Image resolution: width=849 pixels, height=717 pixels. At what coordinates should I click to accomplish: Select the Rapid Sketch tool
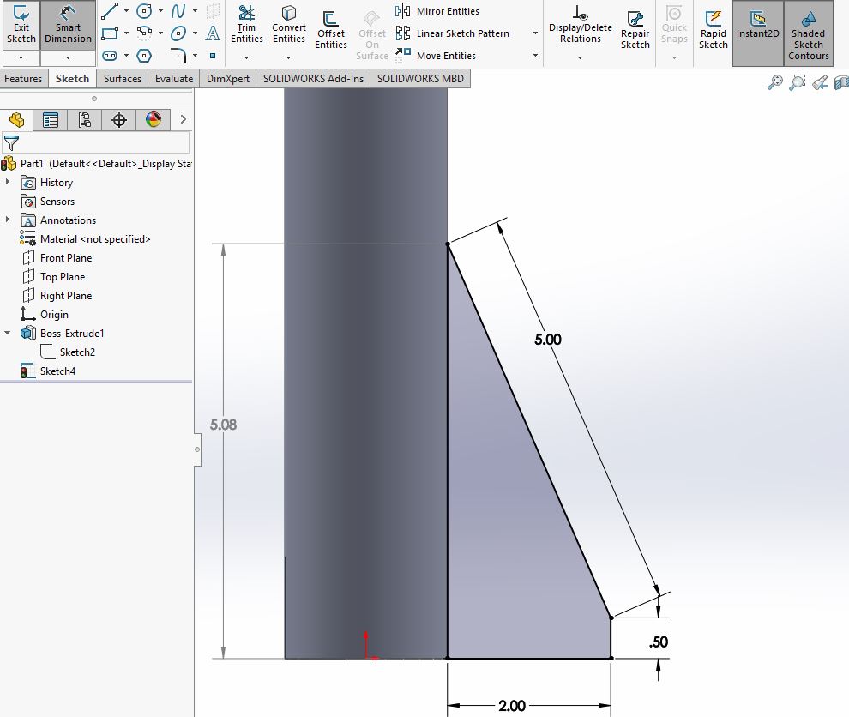(714, 30)
